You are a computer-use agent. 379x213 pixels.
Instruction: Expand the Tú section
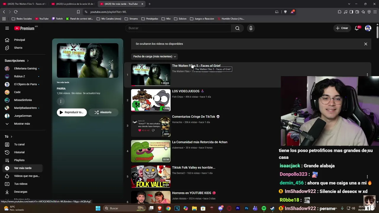(x=9, y=137)
